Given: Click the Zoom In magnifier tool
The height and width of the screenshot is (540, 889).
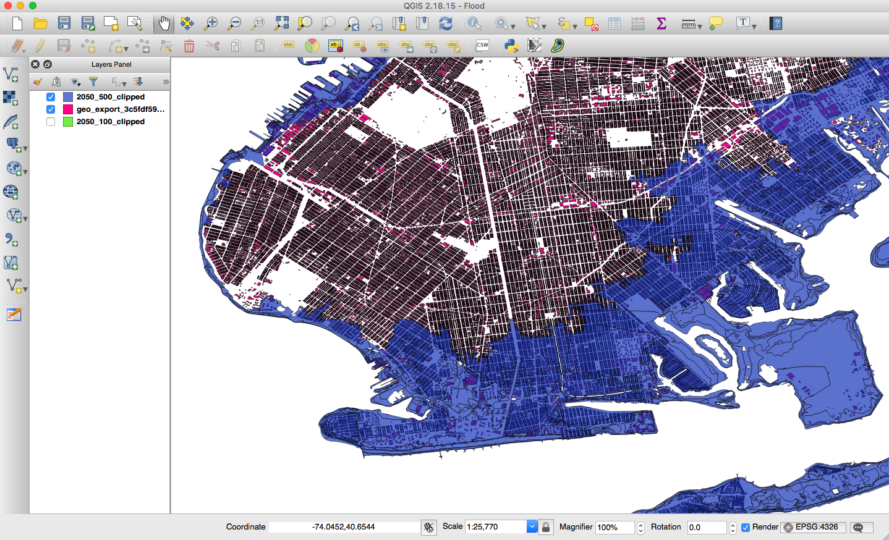Looking at the screenshot, I should coord(211,23).
